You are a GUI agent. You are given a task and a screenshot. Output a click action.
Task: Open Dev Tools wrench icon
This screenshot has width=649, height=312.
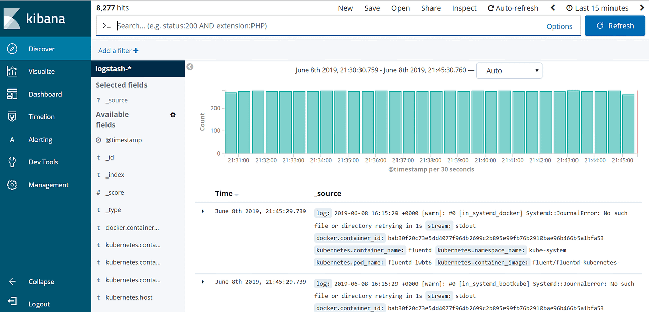(12, 162)
